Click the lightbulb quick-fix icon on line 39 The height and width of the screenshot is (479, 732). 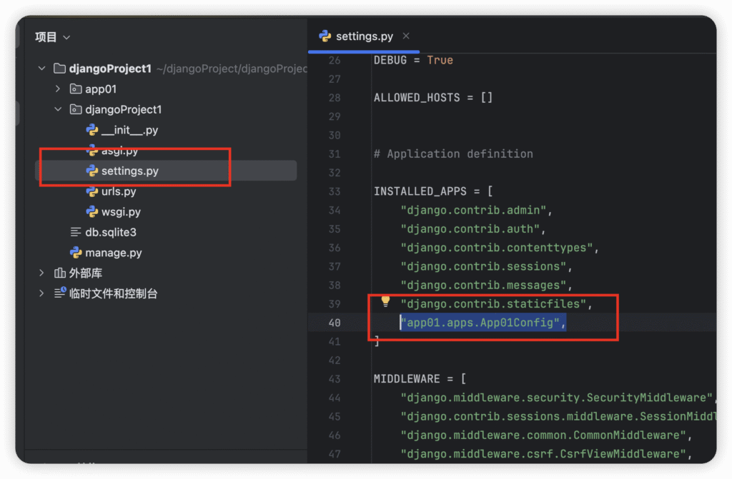coord(385,302)
